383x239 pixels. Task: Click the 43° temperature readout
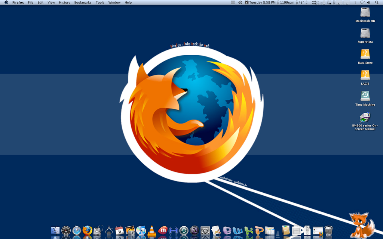point(301,3)
